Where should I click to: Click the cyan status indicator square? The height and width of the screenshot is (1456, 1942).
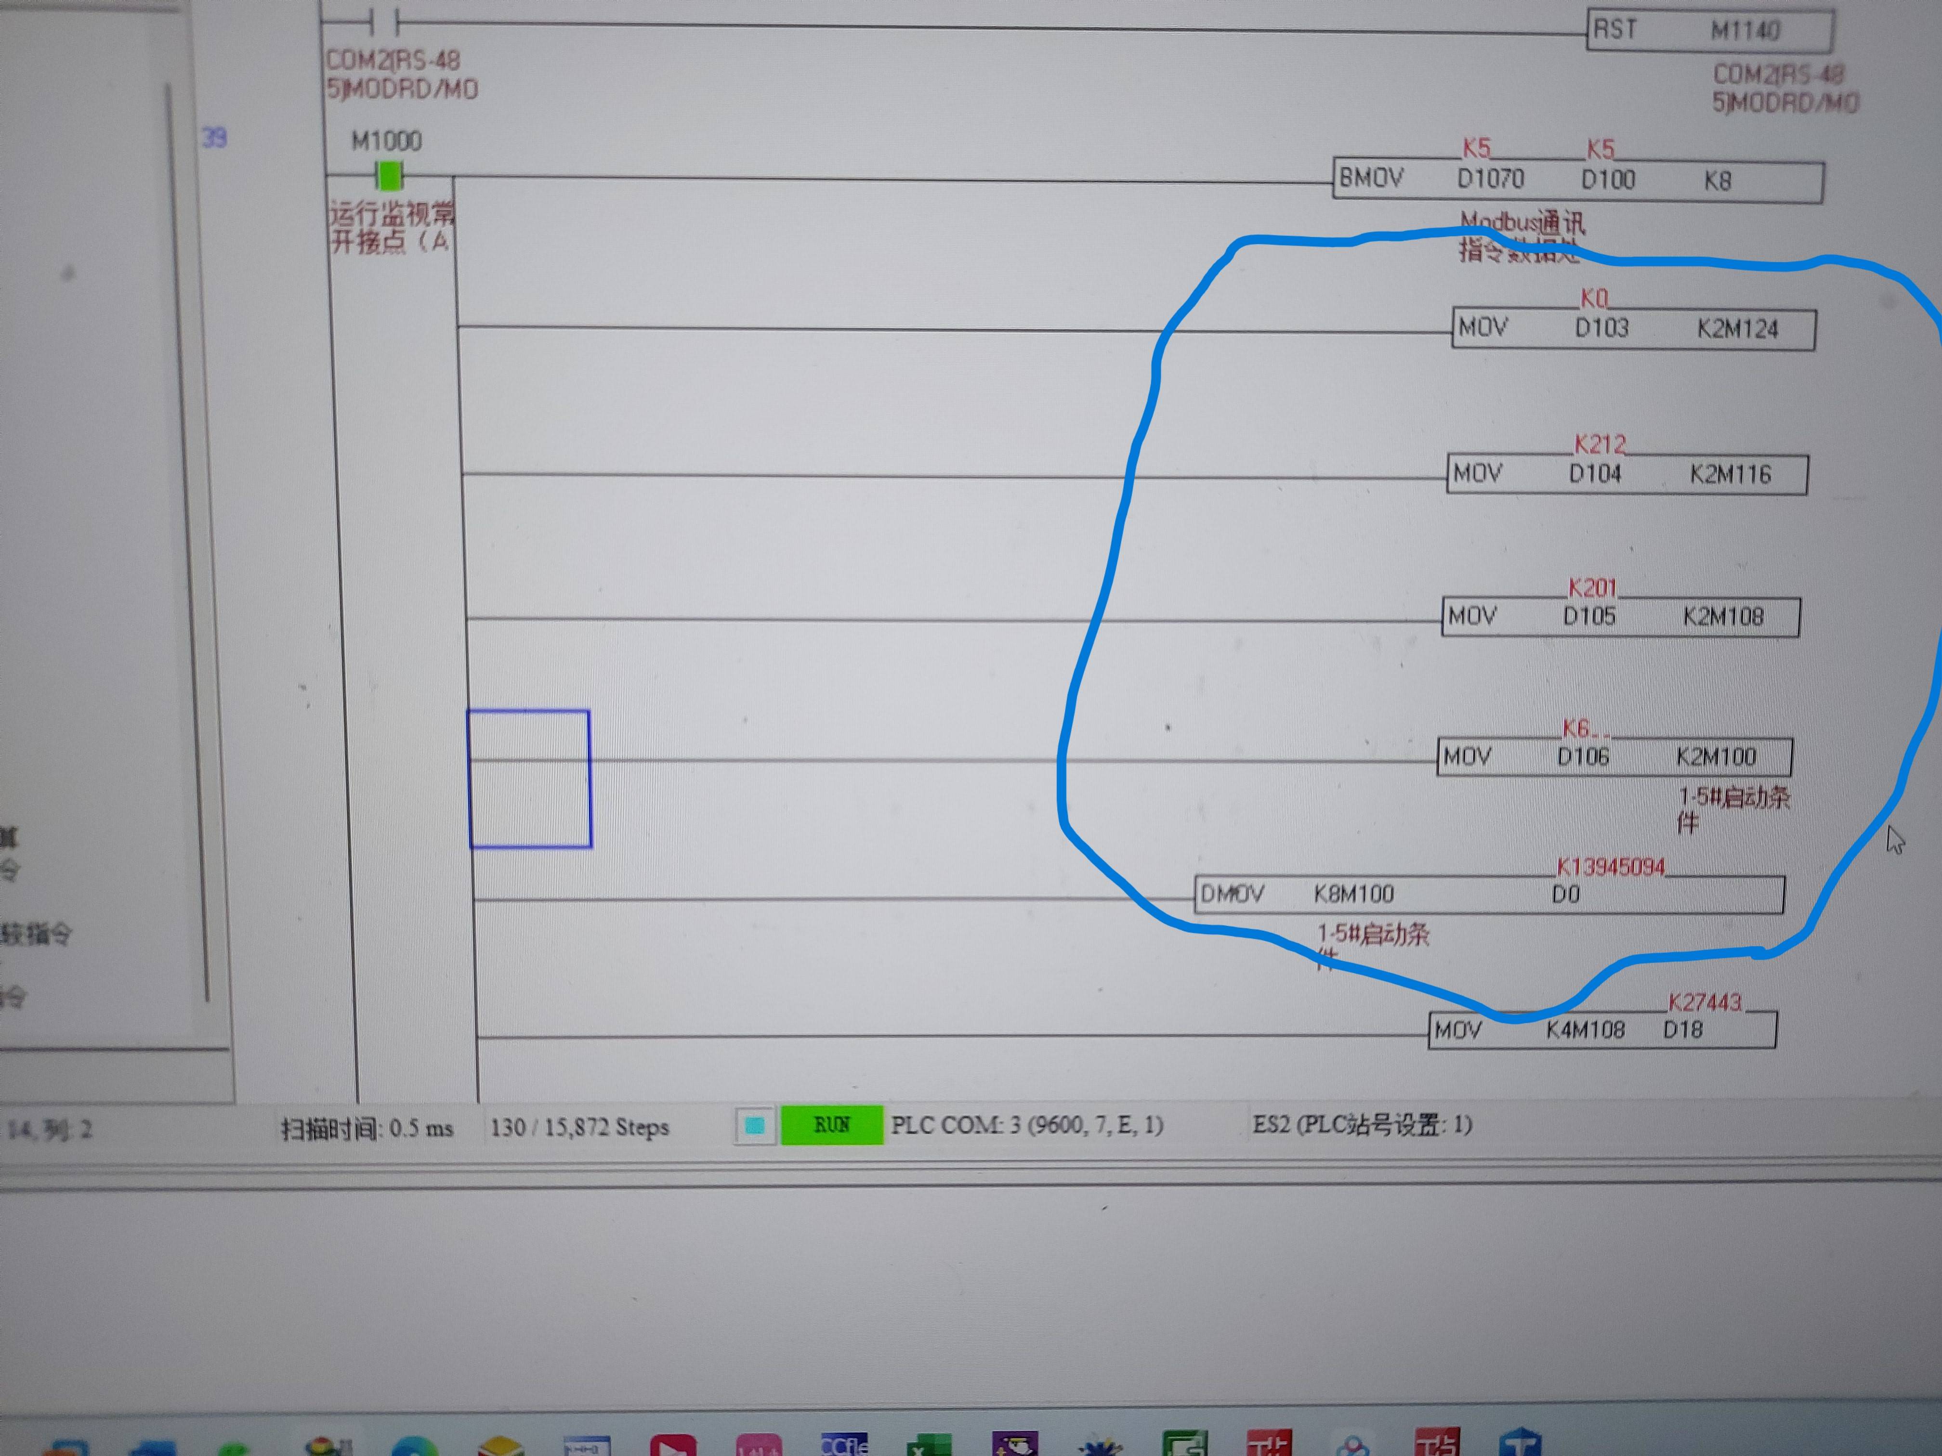[754, 1125]
